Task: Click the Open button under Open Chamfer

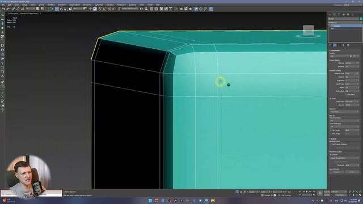Action: tap(337, 172)
